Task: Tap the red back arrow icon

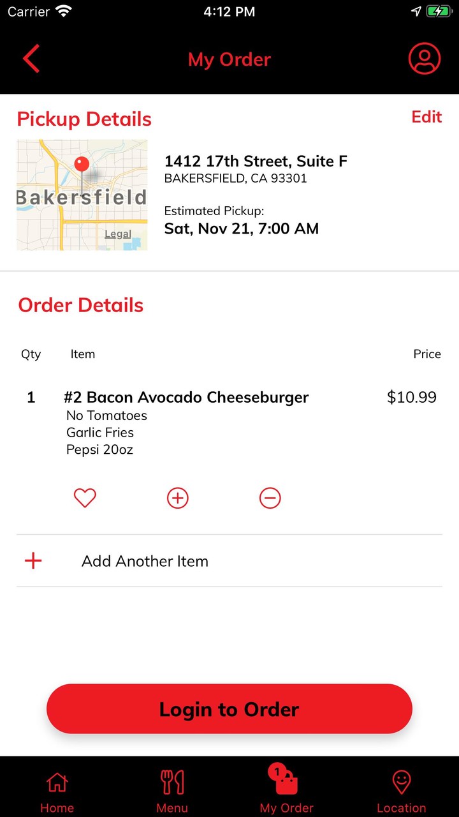Action: (x=31, y=59)
